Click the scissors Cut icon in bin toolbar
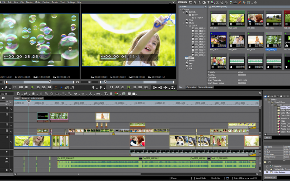Viewport: 290px width, 181px height. click(x=217, y=2)
